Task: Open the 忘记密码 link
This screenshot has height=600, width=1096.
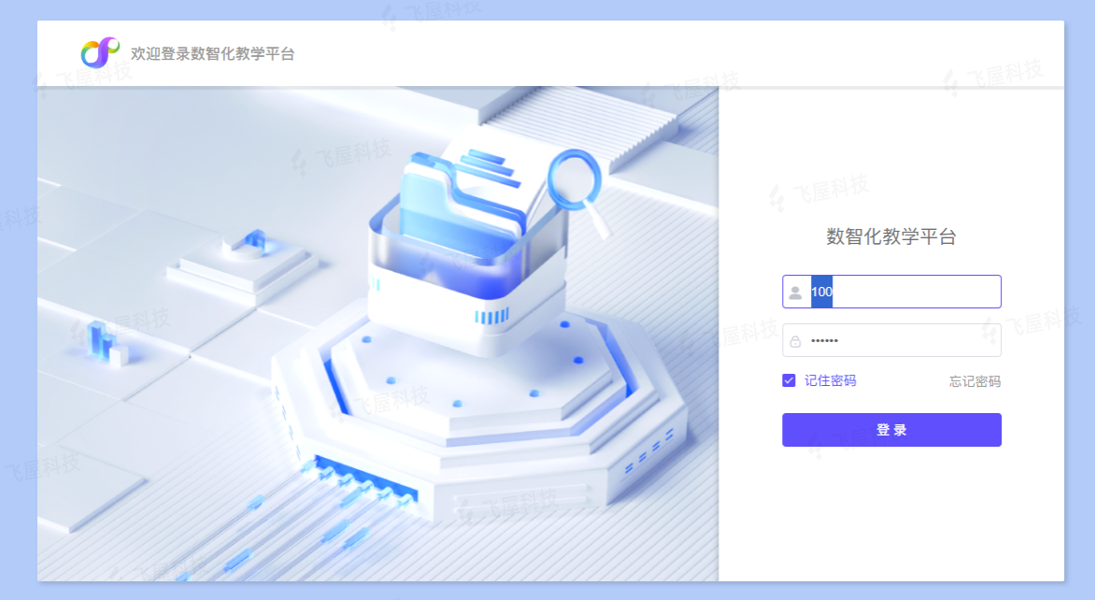Action: click(x=975, y=381)
